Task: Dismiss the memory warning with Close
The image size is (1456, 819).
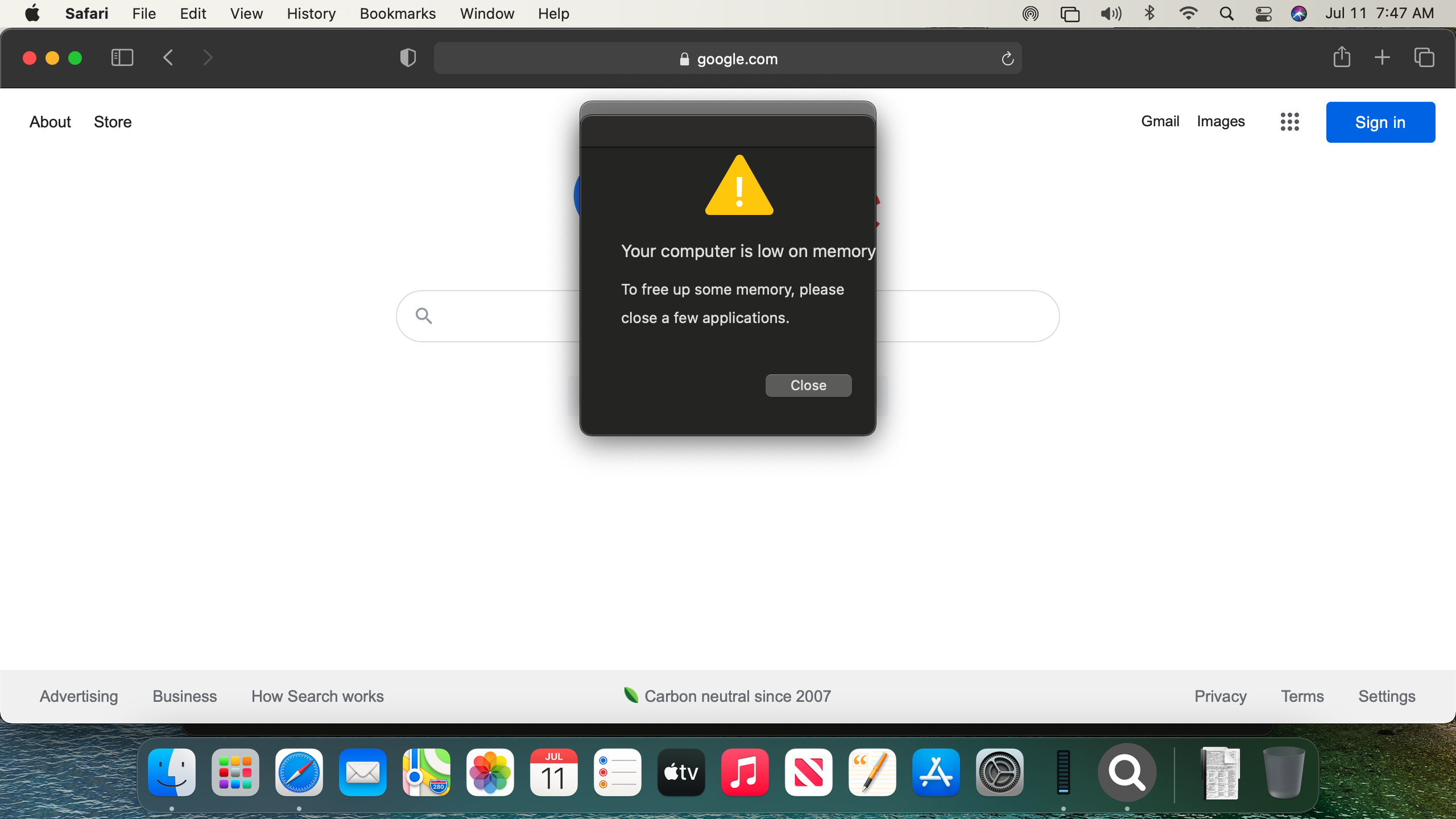Action: [x=808, y=385]
